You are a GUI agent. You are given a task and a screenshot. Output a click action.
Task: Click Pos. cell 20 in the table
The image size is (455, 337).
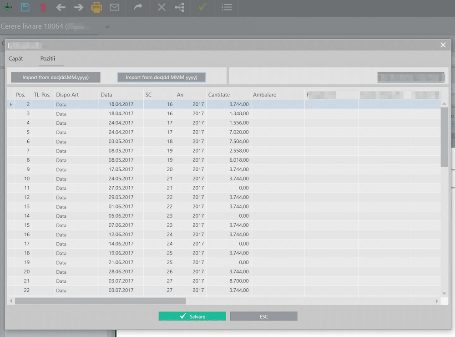tap(23, 271)
